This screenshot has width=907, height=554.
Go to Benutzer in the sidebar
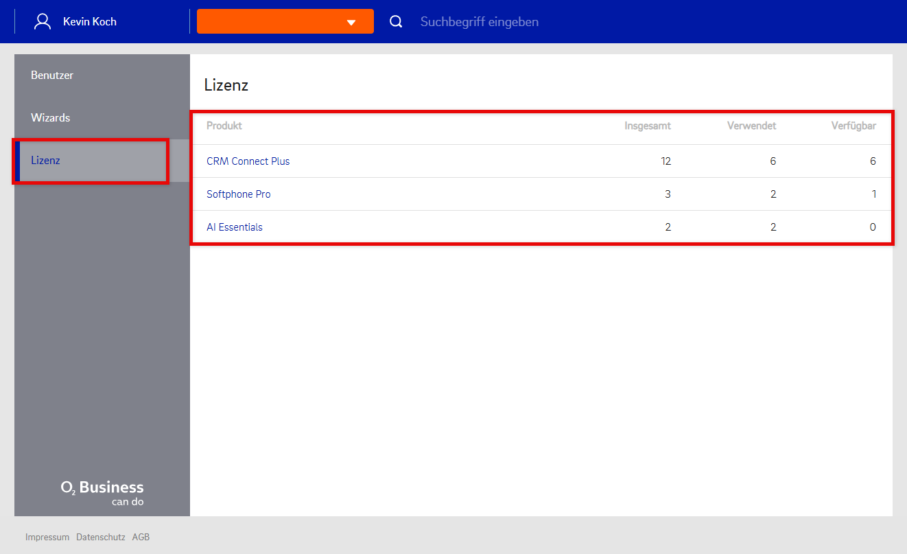click(x=52, y=76)
